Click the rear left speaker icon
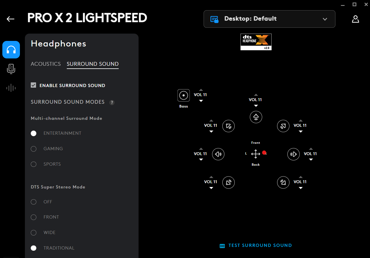The width and height of the screenshot is (370, 258). point(229,182)
